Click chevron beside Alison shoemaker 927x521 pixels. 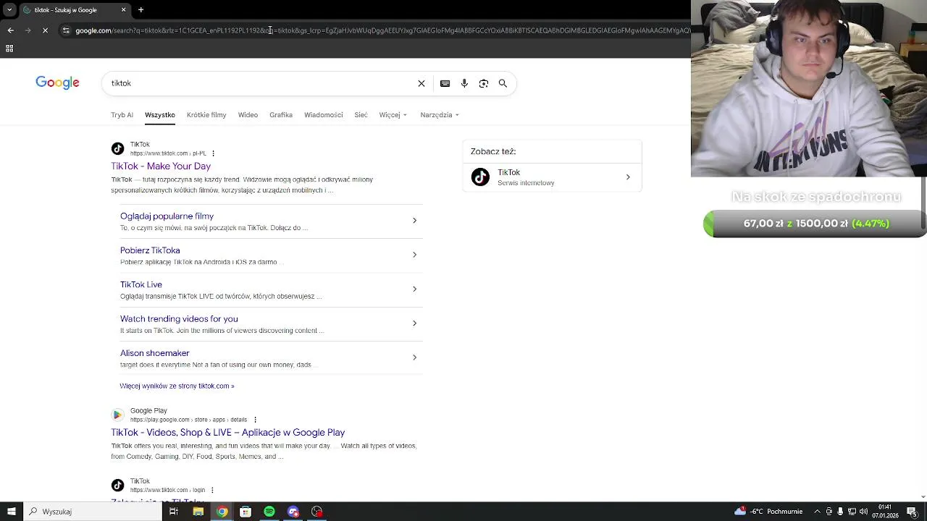coord(414,357)
